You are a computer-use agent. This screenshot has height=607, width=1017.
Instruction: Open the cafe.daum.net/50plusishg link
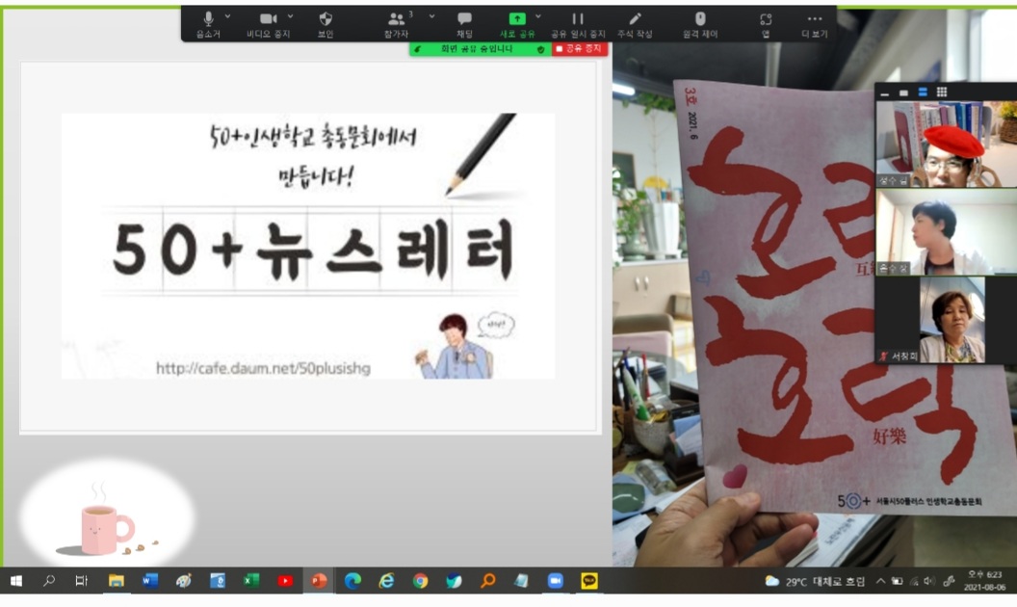[263, 367]
